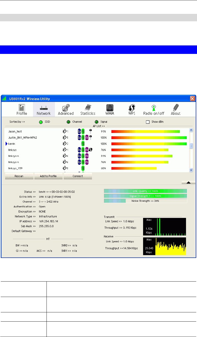The height and width of the screenshot is (337, 197).
Task: Toggle Radio on/off antenna icon
Action: (x=154, y=108)
